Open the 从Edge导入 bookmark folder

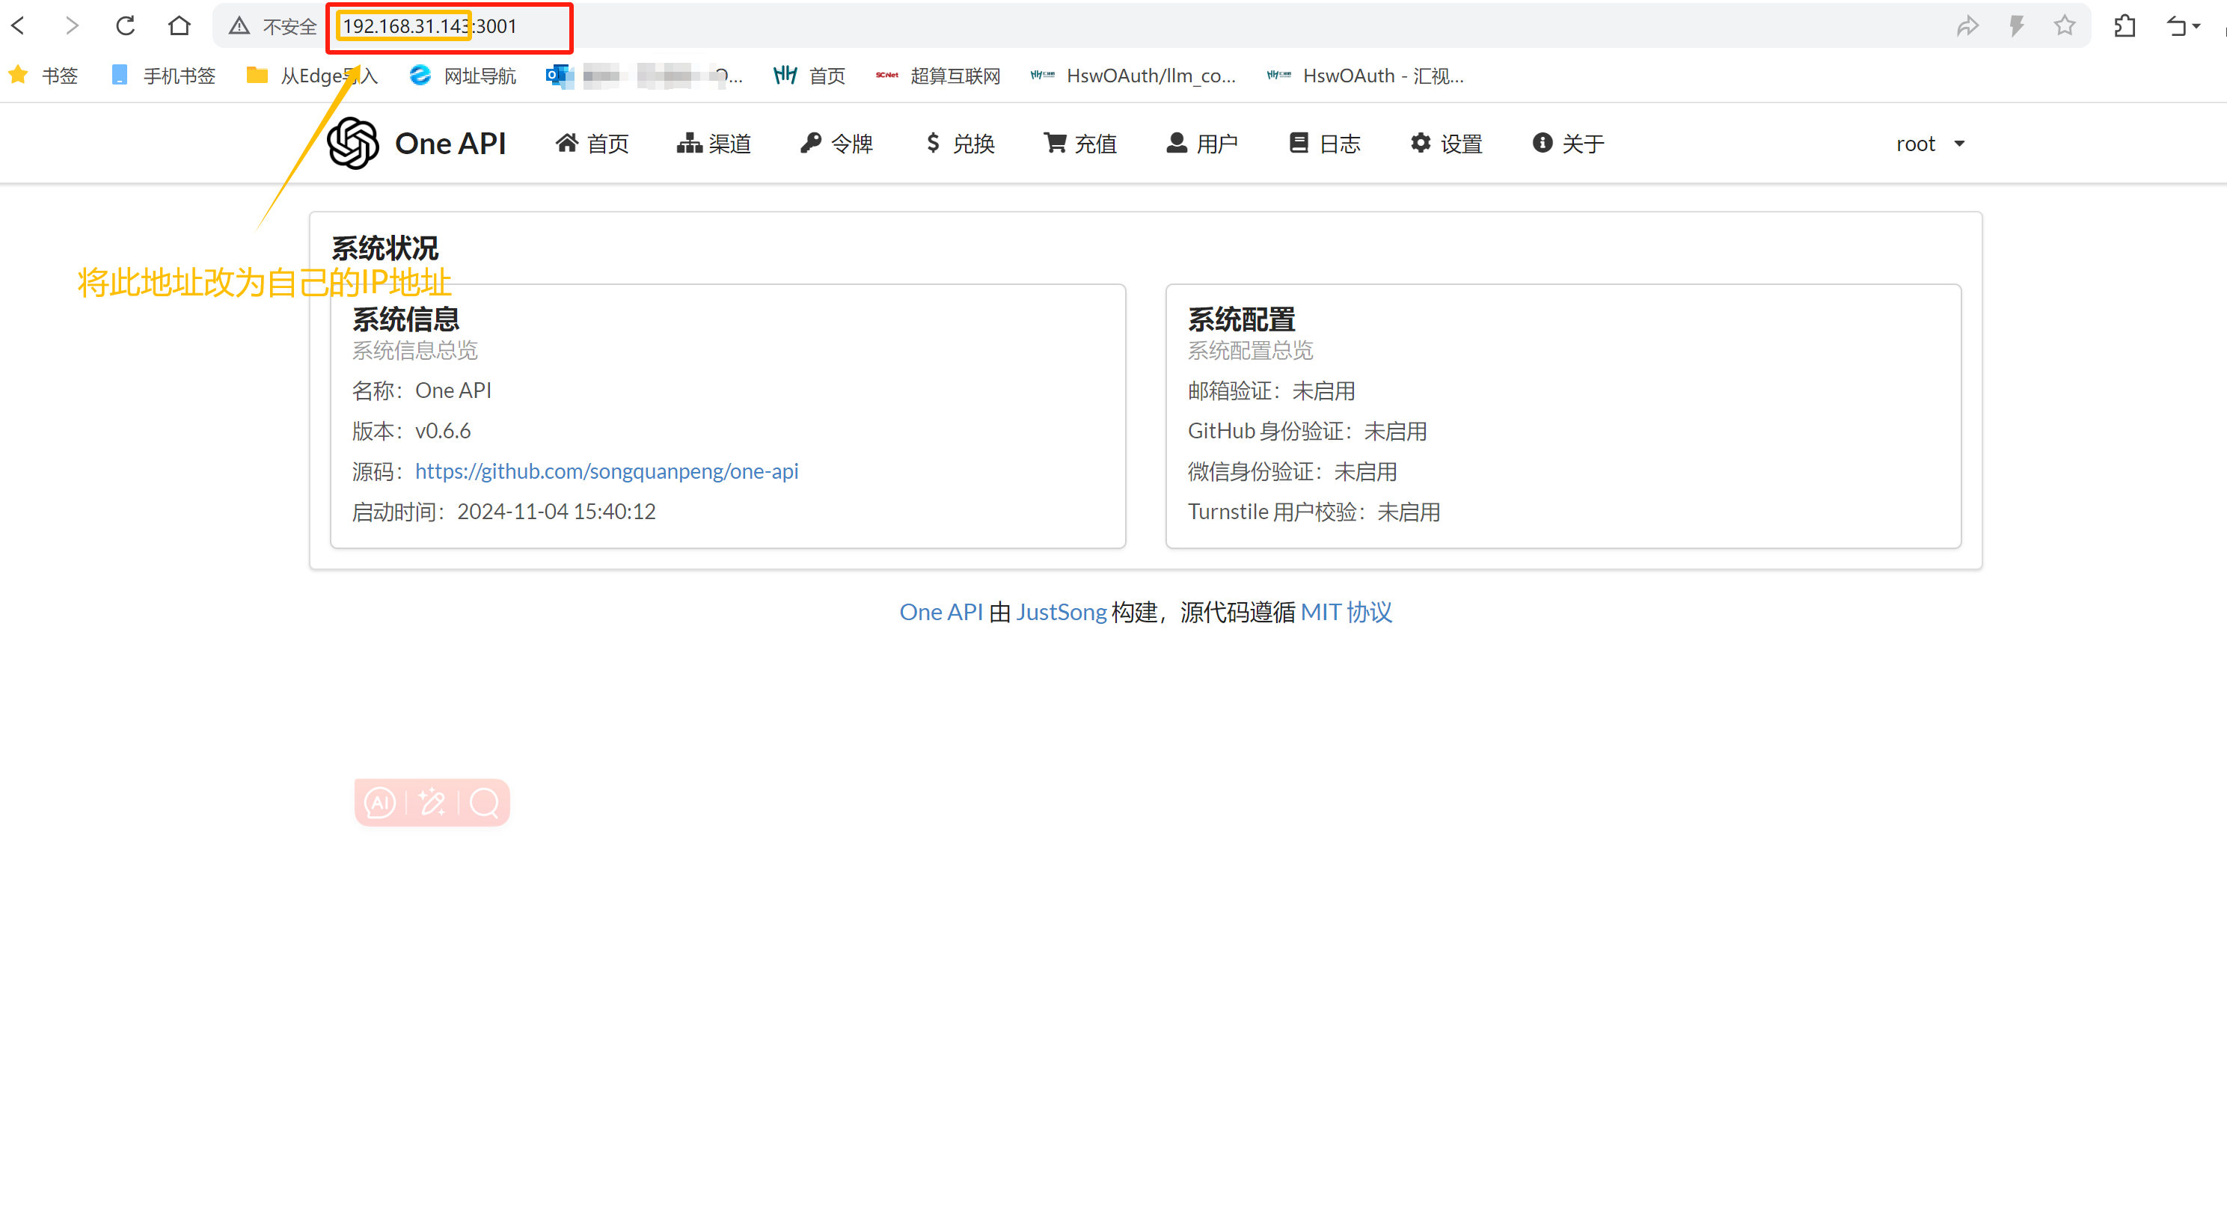point(312,76)
